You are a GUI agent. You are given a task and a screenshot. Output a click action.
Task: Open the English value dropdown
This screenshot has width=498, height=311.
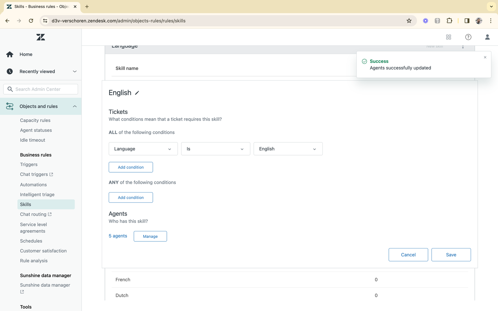click(x=288, y=149)
